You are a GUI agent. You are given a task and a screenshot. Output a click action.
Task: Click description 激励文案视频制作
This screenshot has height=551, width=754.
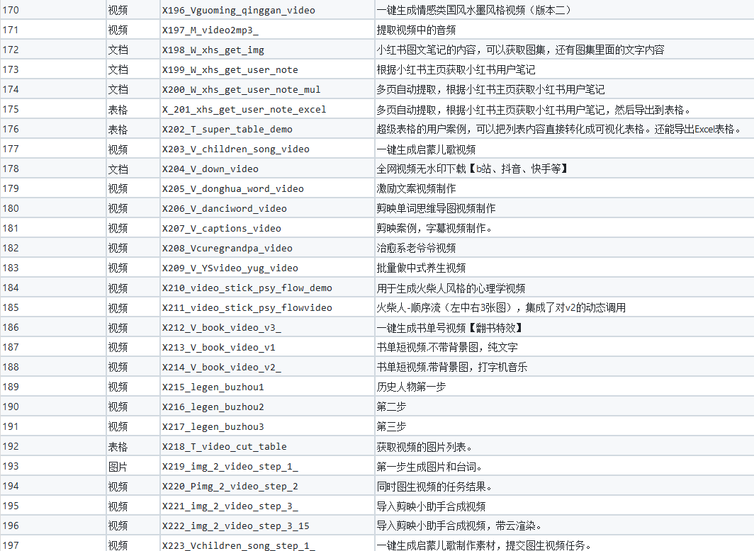pos(416,188)
